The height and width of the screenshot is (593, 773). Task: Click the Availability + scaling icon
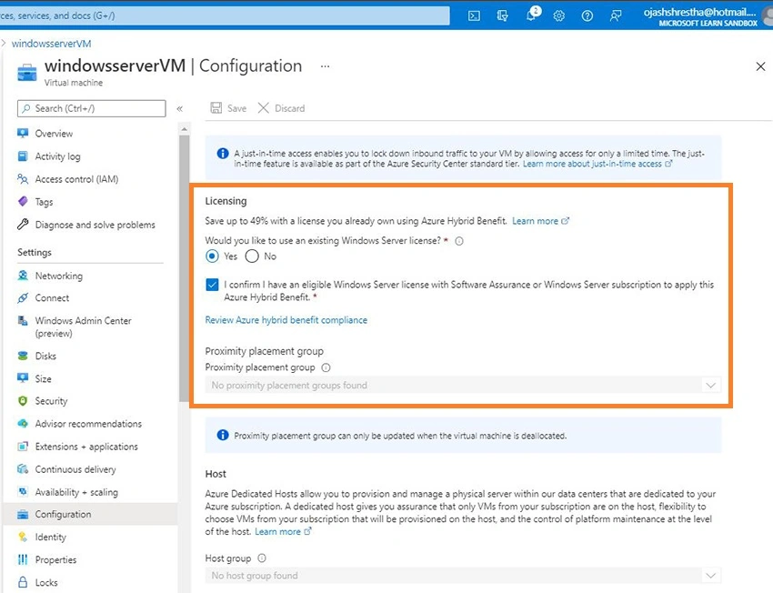(x=23, y=491)
